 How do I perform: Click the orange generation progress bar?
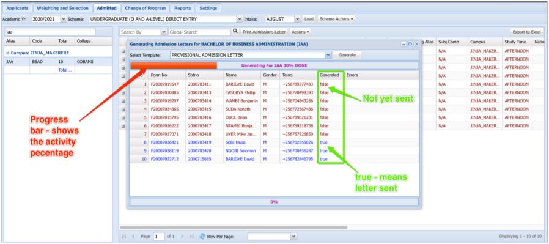coord(174,65)
